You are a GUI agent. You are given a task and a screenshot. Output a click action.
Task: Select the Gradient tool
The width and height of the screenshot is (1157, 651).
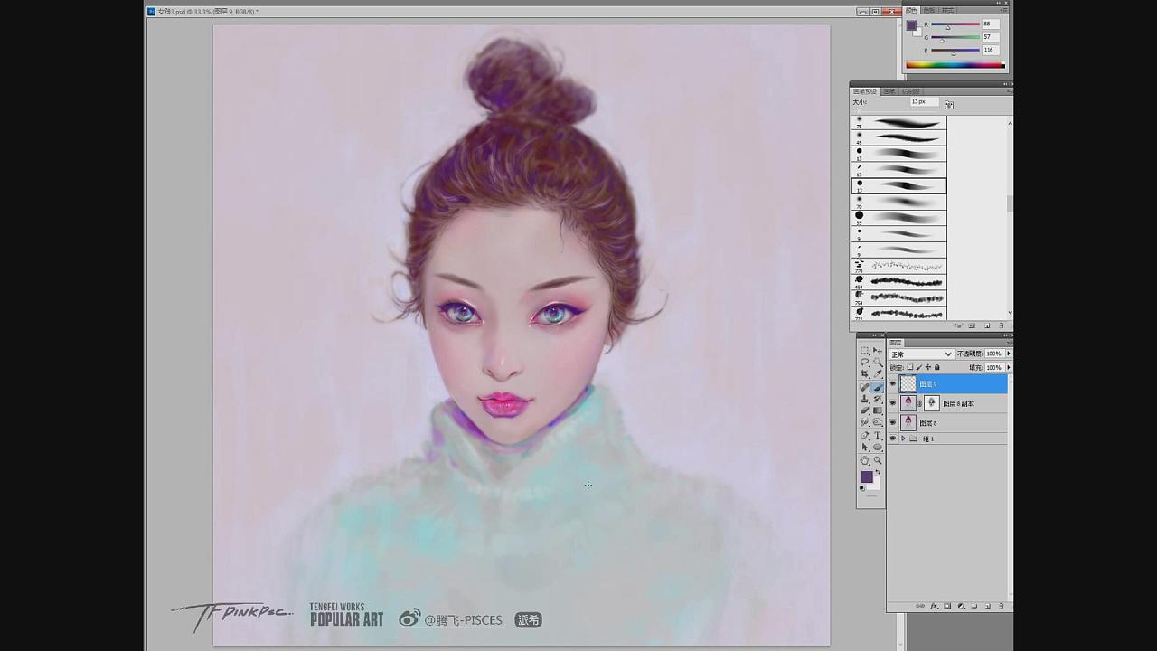click(x=878, y=410)
